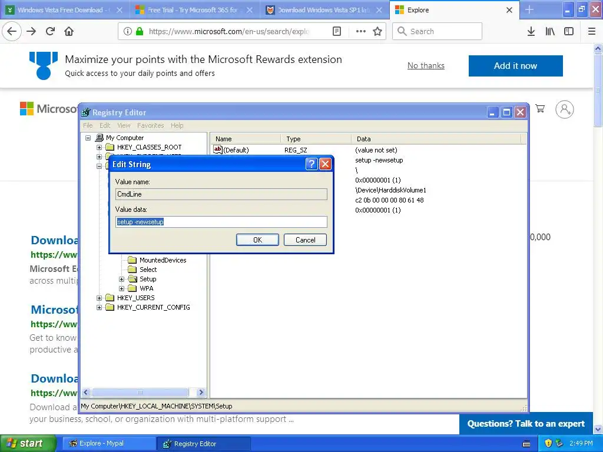
Task: Open the library icon in toolbar
Action: tap(550, 31)
